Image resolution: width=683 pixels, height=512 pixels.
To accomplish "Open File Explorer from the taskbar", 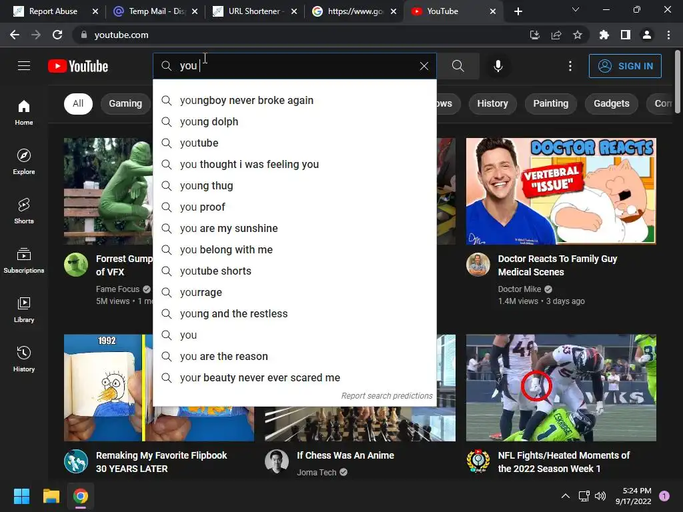I will point(51,496).
